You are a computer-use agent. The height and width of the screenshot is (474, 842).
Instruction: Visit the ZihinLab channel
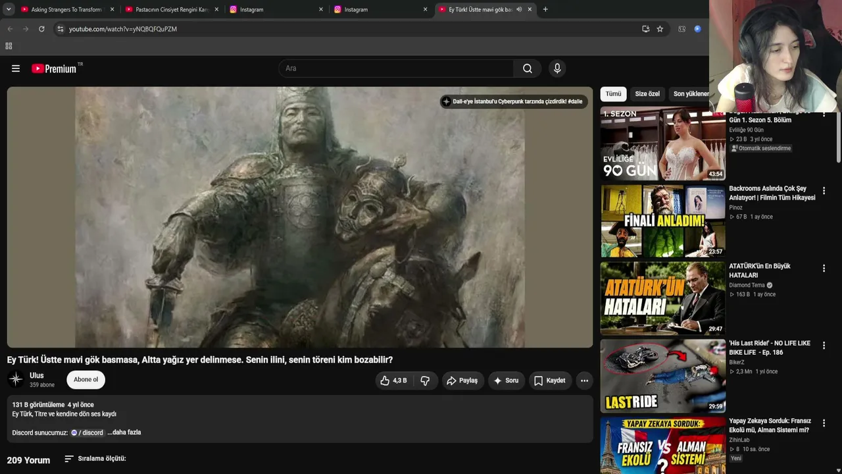pos(739,440)
